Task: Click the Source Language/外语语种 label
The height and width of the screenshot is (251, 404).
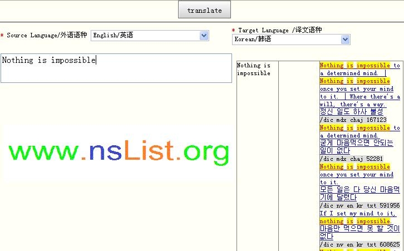Action: coord(47,35)
